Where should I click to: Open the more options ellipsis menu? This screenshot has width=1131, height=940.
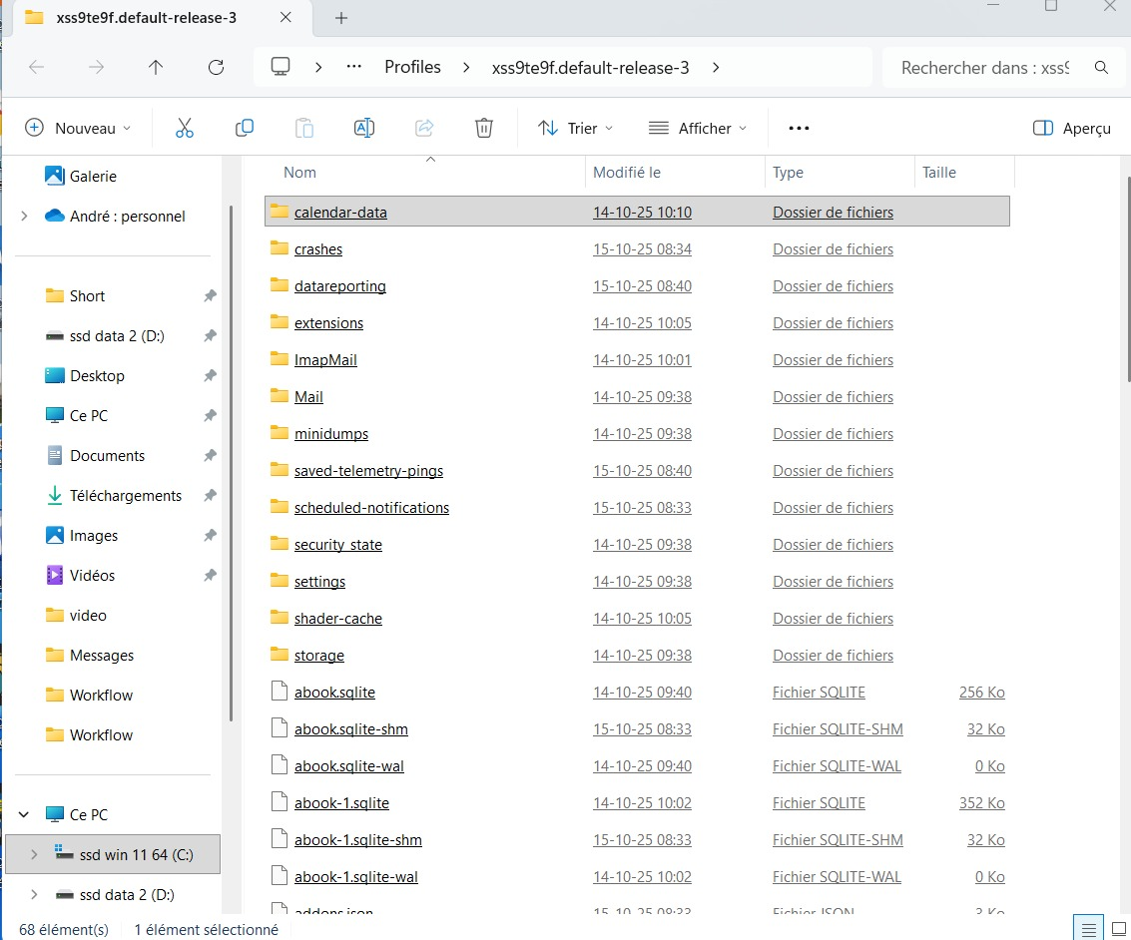coord(799,128)
